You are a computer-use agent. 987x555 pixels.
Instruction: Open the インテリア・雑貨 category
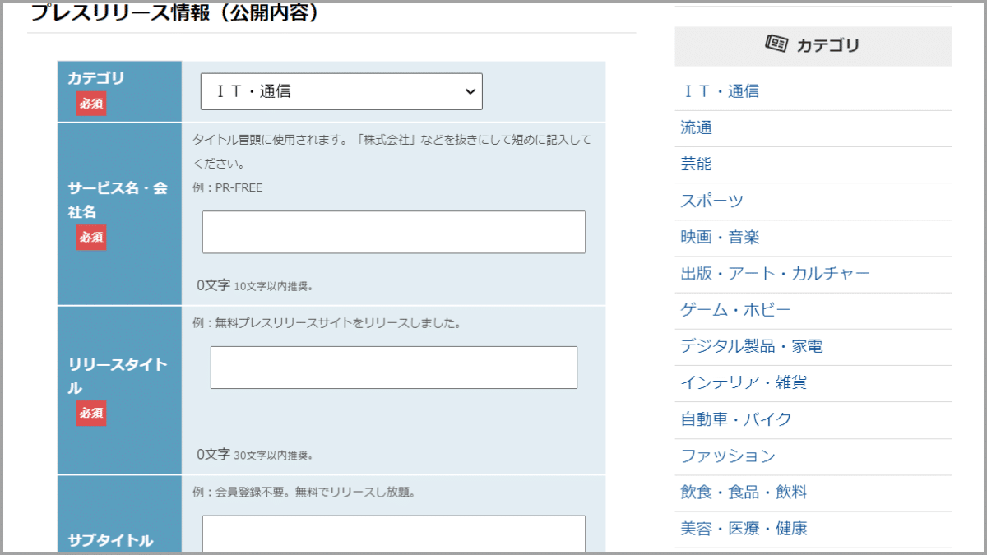click(743, 382)
